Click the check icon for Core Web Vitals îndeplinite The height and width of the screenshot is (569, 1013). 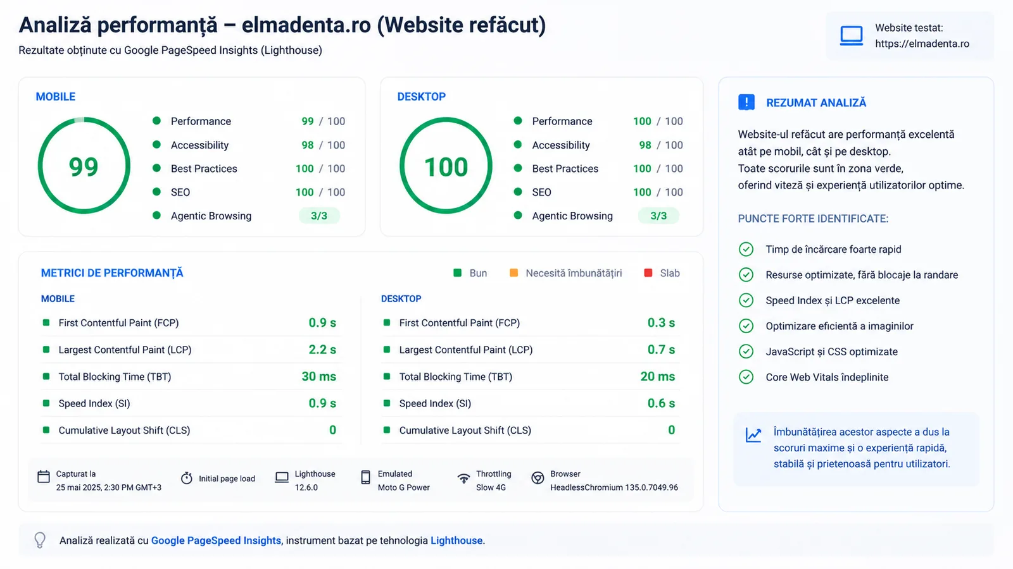pos(746,377)
